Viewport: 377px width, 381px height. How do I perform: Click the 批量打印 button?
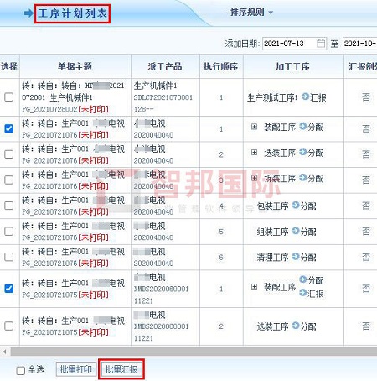click(x=76, y=369)
